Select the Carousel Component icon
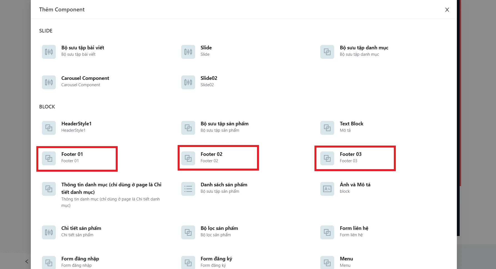 49,82
